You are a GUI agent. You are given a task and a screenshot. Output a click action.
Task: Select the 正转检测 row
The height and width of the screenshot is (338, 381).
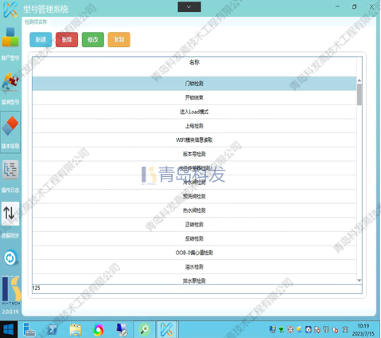[x=194, y=225]
